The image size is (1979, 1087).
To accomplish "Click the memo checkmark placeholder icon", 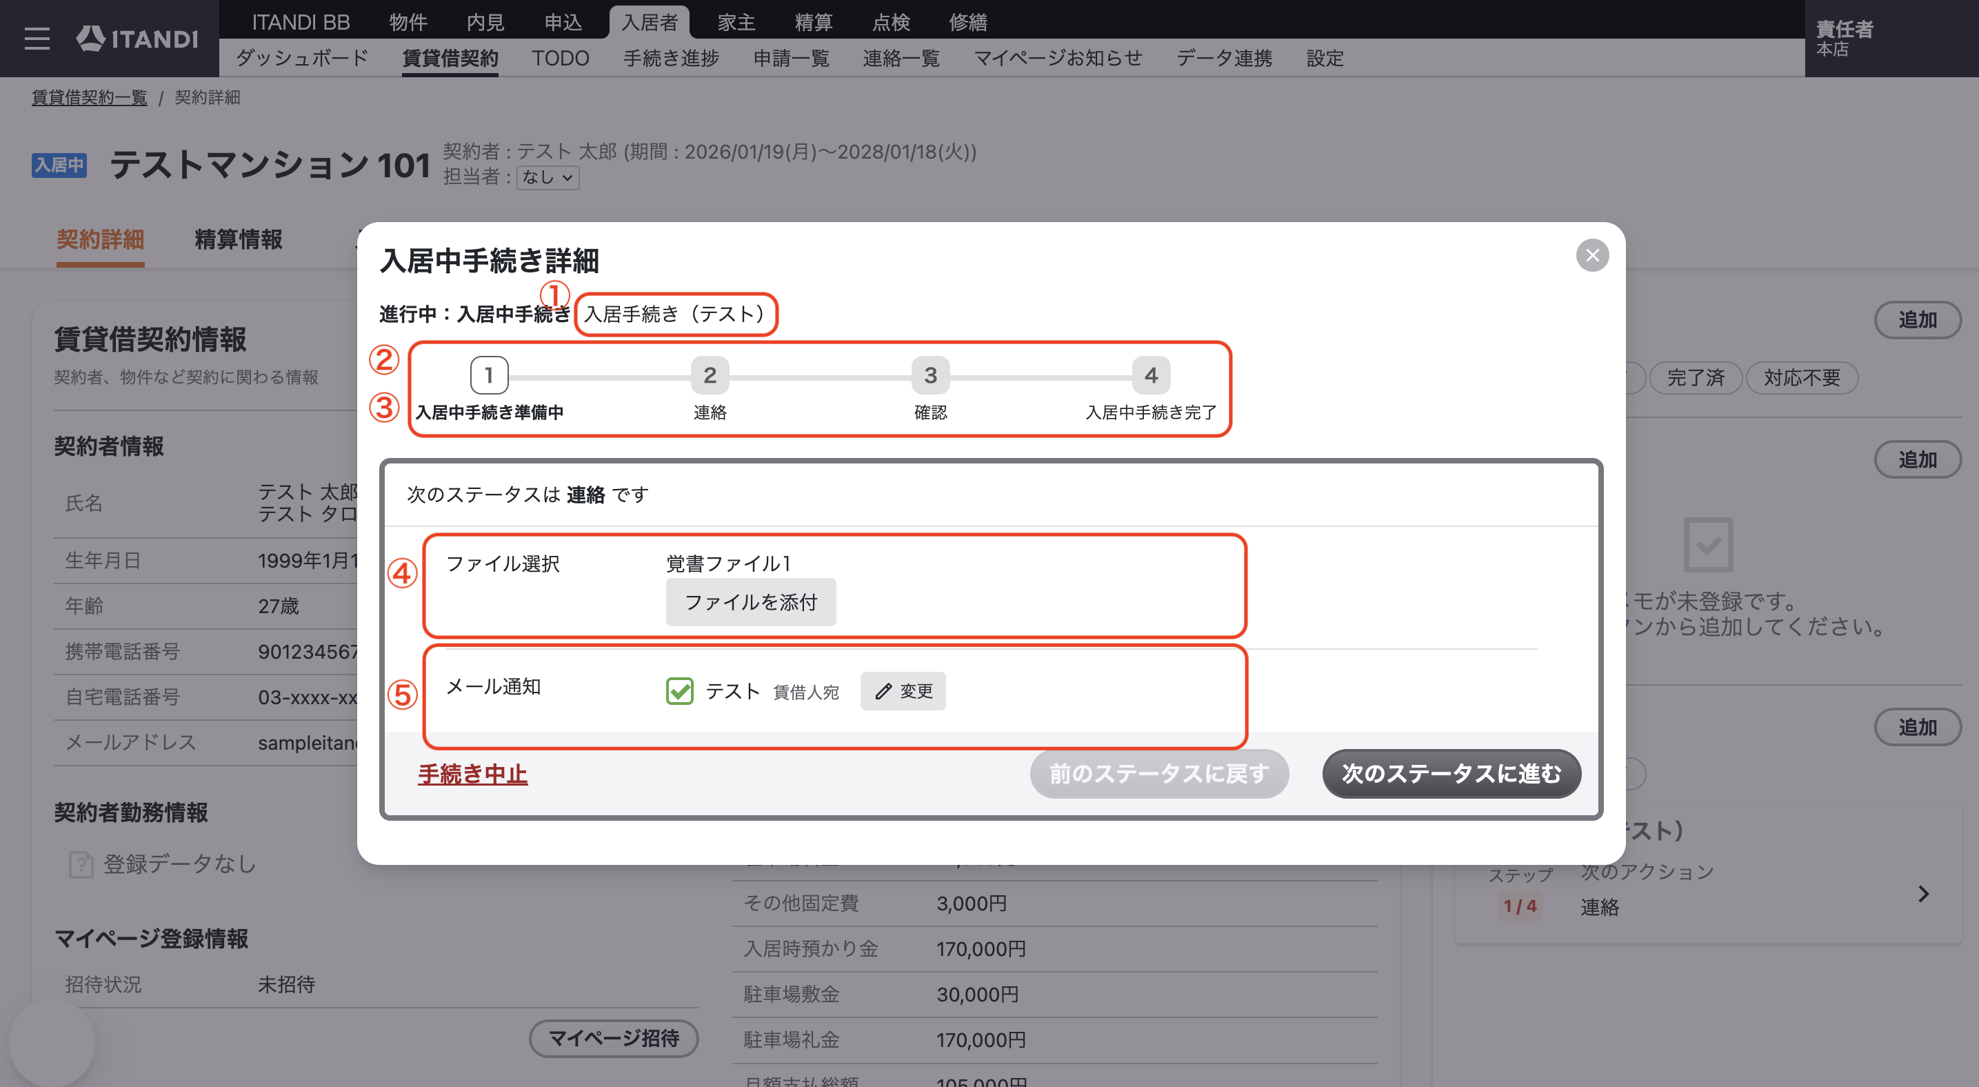I will (1708, 545).
